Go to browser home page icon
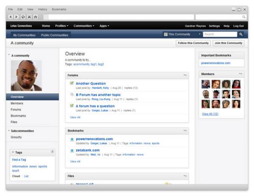This screenshot has height=196, width=254. (x=36, y=17)
